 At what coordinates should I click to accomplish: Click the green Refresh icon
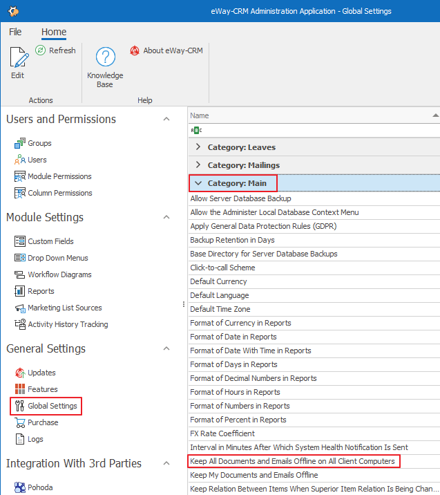(x=40, y=50)
